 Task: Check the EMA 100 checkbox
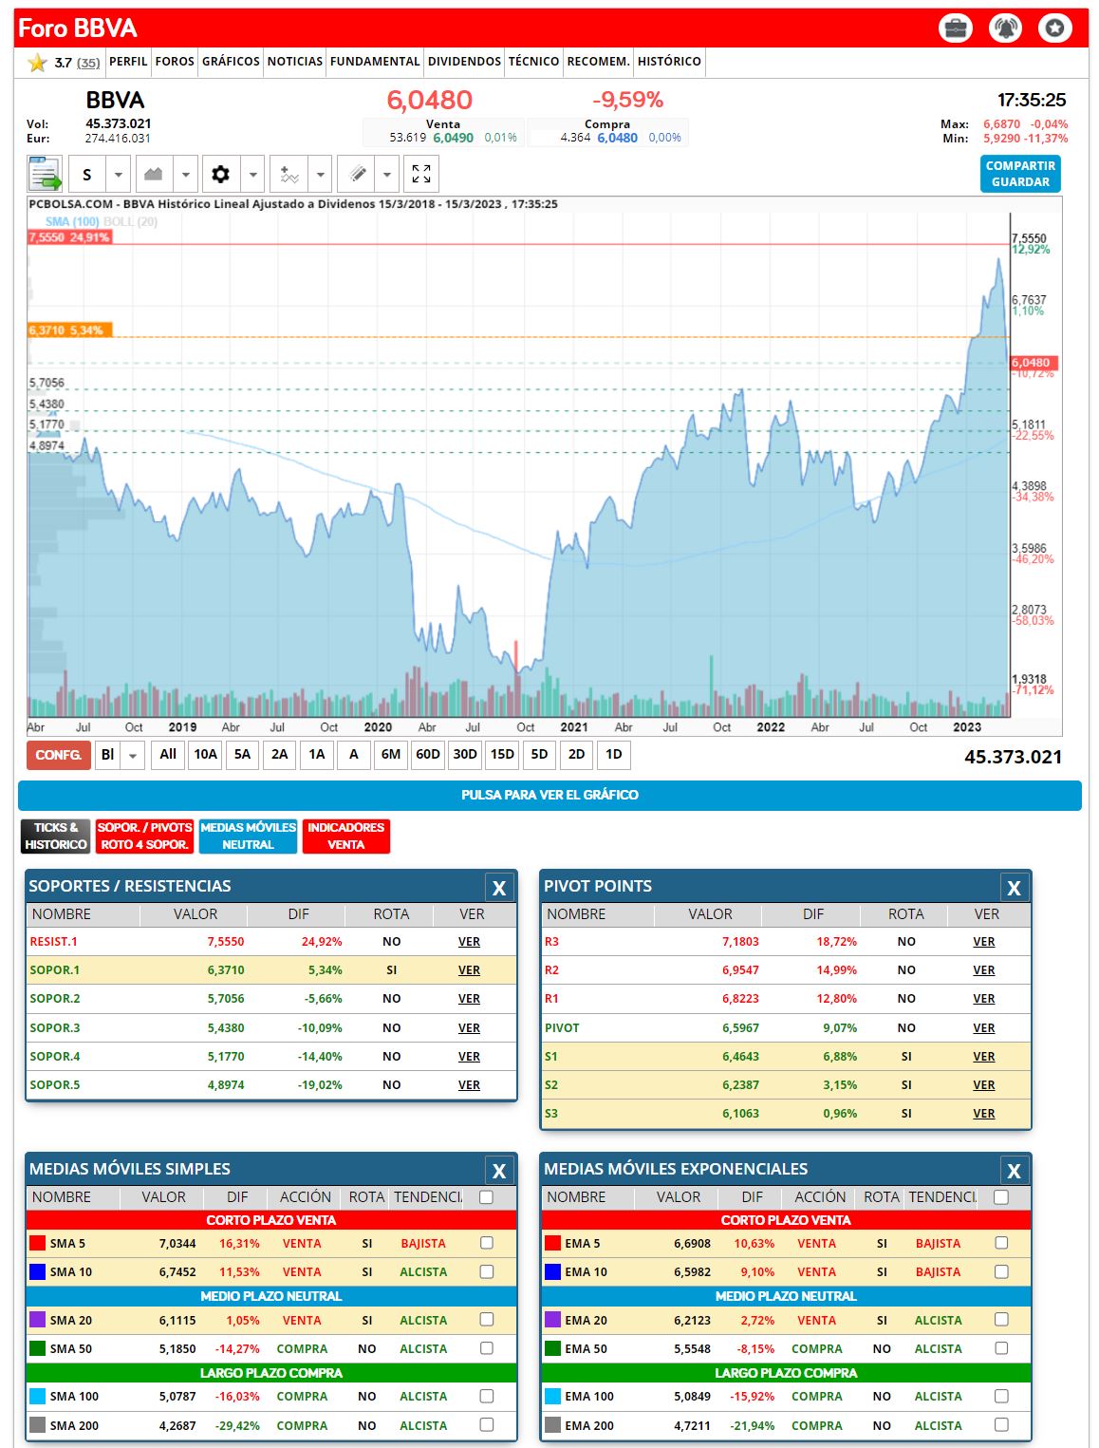tap(1001, 1396)
